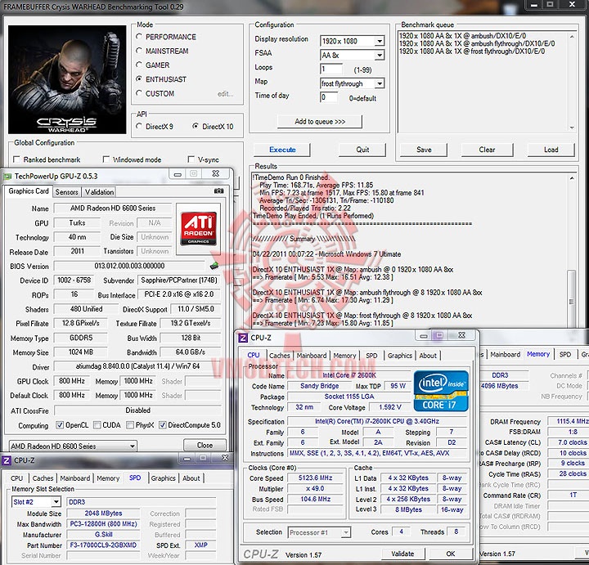
Task: Click the Execute button
Action: click(282, 150)
